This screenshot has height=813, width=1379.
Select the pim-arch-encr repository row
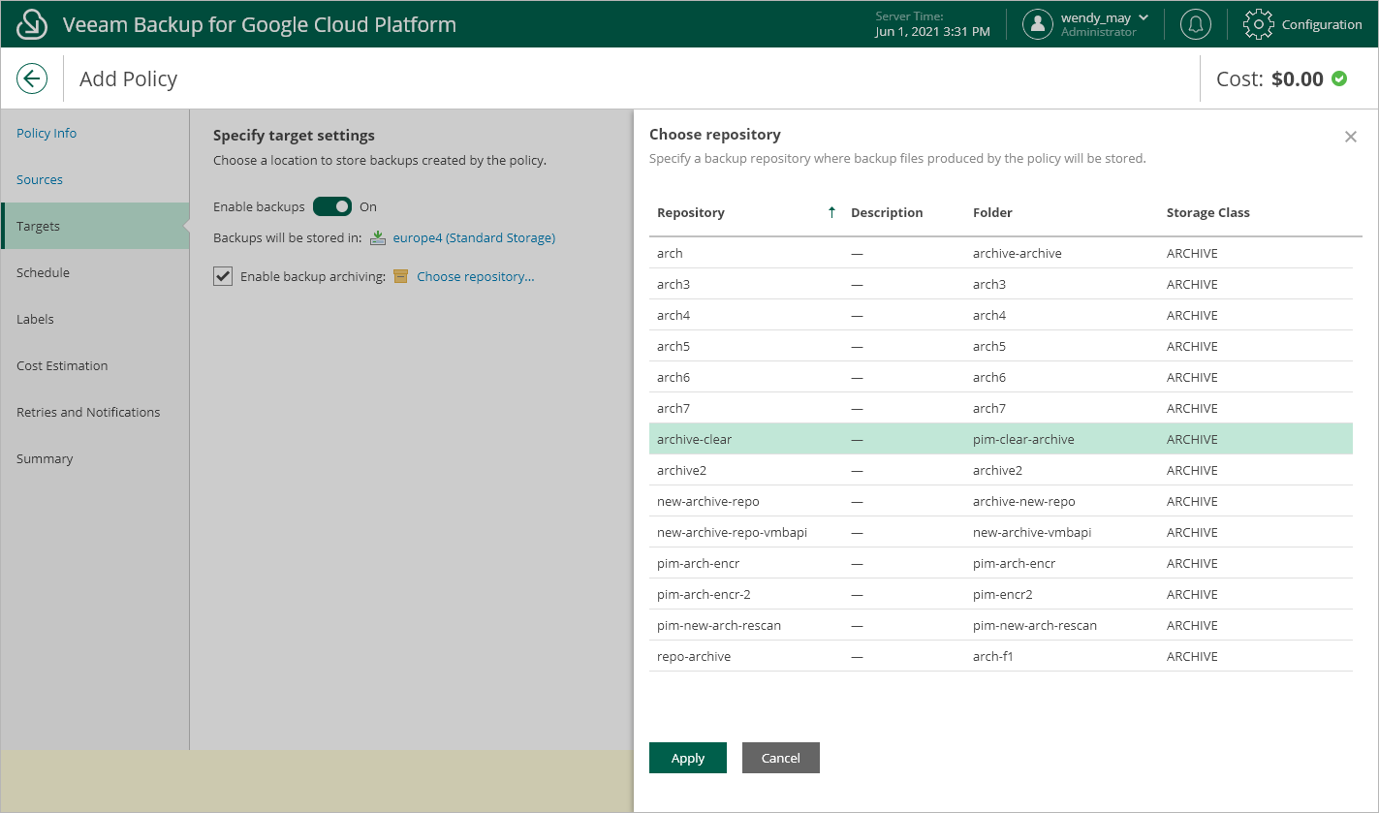click(1001, 563)
